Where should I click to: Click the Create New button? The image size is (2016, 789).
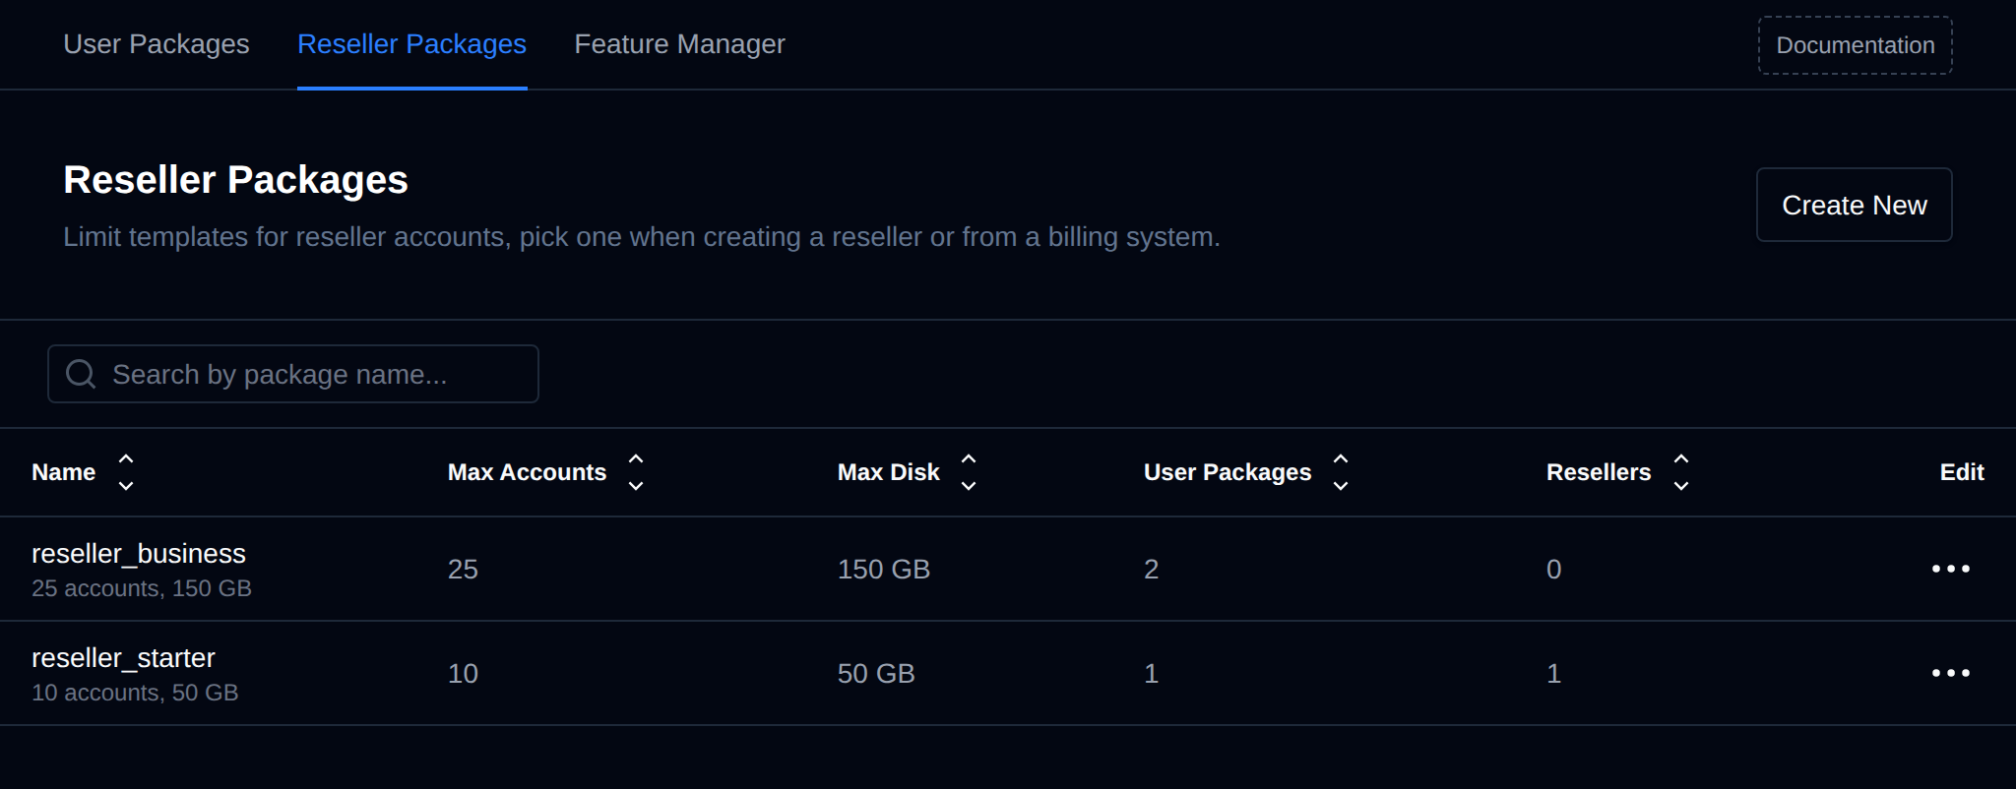click(x=1854, y=205)
